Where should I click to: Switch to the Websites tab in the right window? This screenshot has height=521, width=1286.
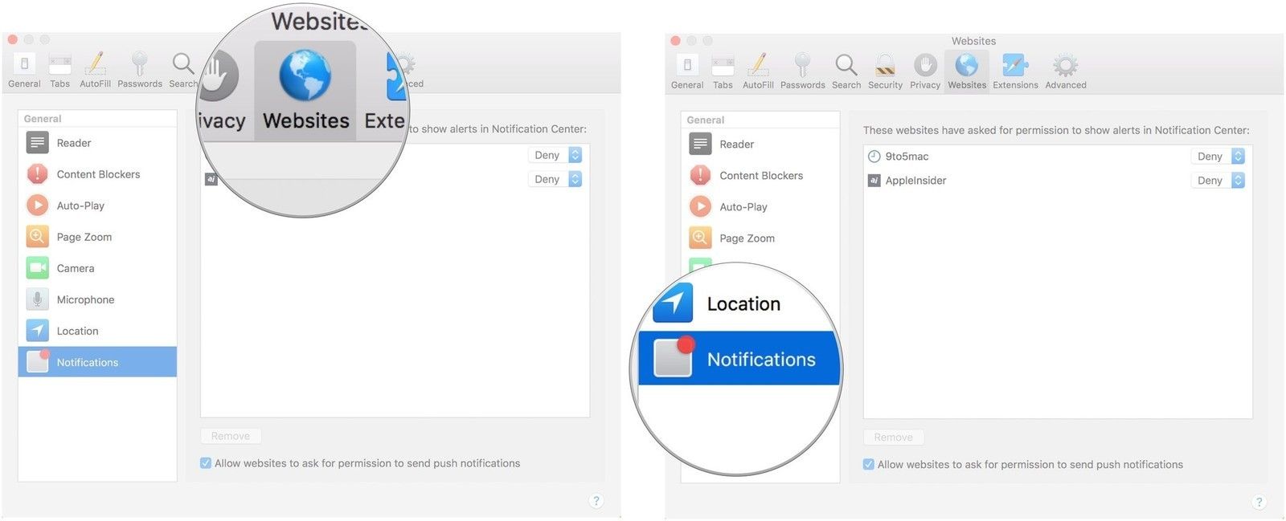click(966, 71)
